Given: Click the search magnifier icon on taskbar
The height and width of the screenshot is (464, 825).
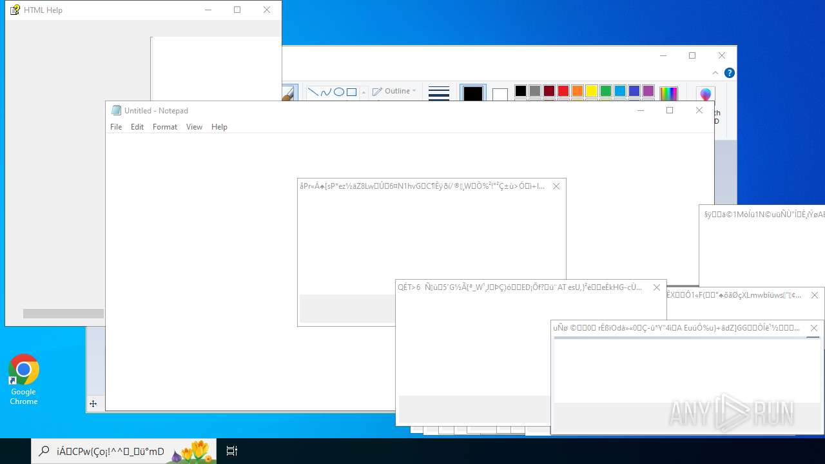Looking at the screenshot, I should tap(44, 451).
